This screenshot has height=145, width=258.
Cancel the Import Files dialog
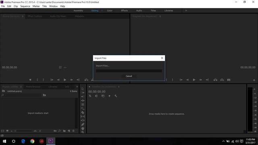pyautogui.click(x=129, y=76)
